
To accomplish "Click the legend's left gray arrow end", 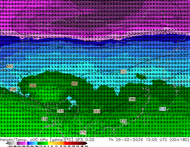I will [7, 143].
